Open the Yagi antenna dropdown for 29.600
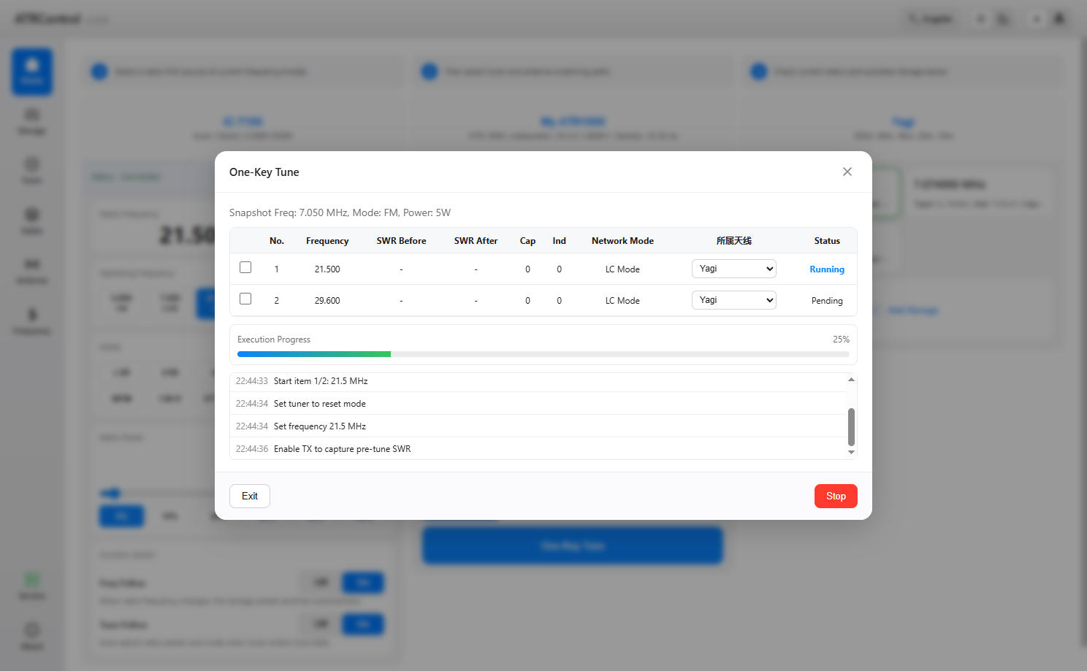Screen dimensions: 1087x671 (x=733, y=300)
